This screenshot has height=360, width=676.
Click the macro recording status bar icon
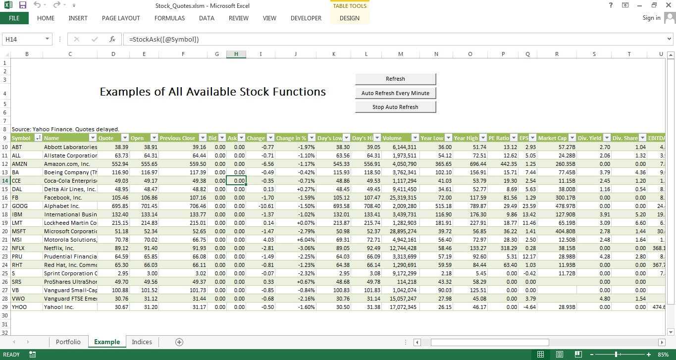coord(33,355)
